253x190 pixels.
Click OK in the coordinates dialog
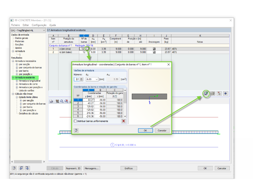[145, 130]
